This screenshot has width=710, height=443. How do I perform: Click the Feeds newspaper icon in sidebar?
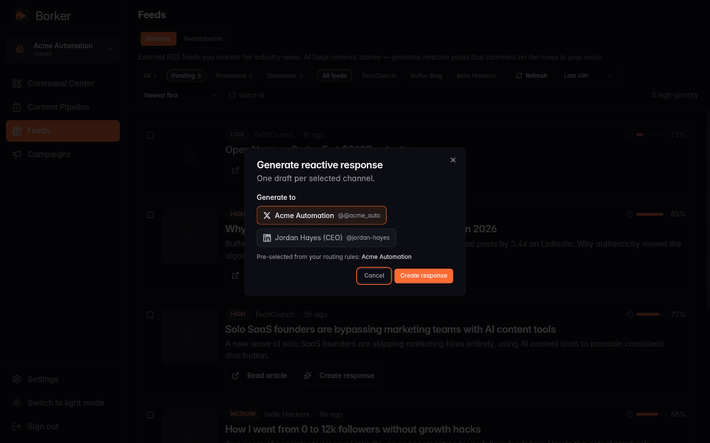(x=17, y=131)
